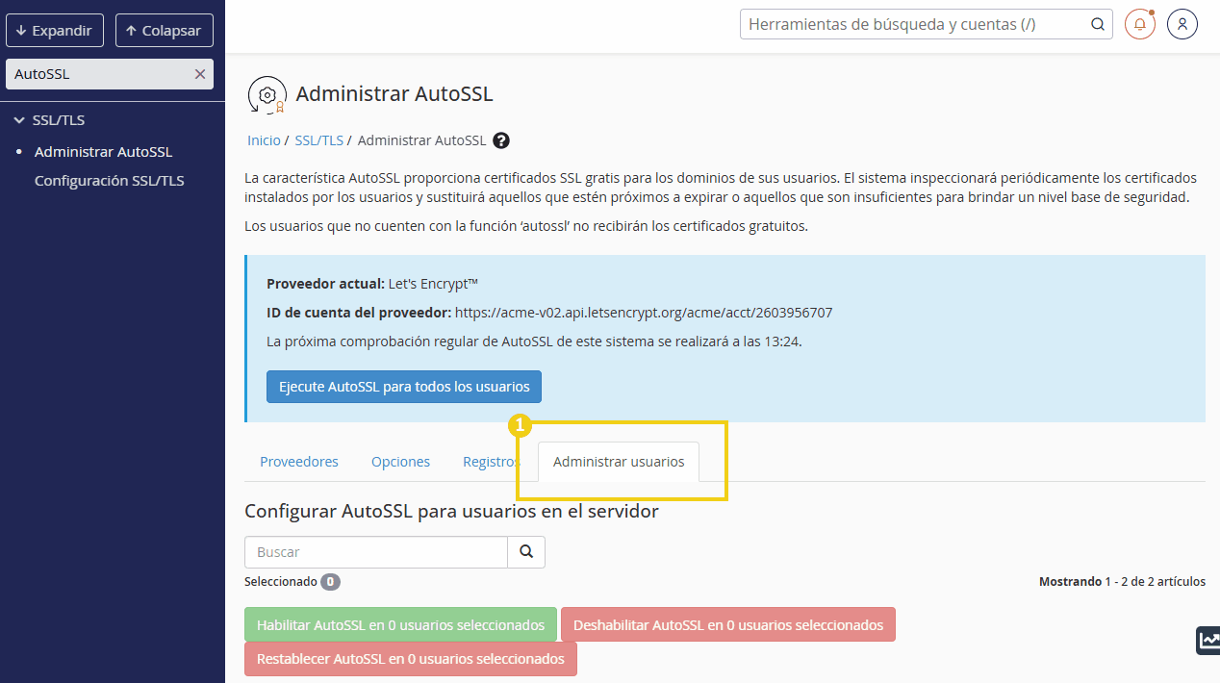Screen dimensions: 1220x683
Task: Run Ejecute AutoSSL para todos los usuarios
Action: point(404,387)
